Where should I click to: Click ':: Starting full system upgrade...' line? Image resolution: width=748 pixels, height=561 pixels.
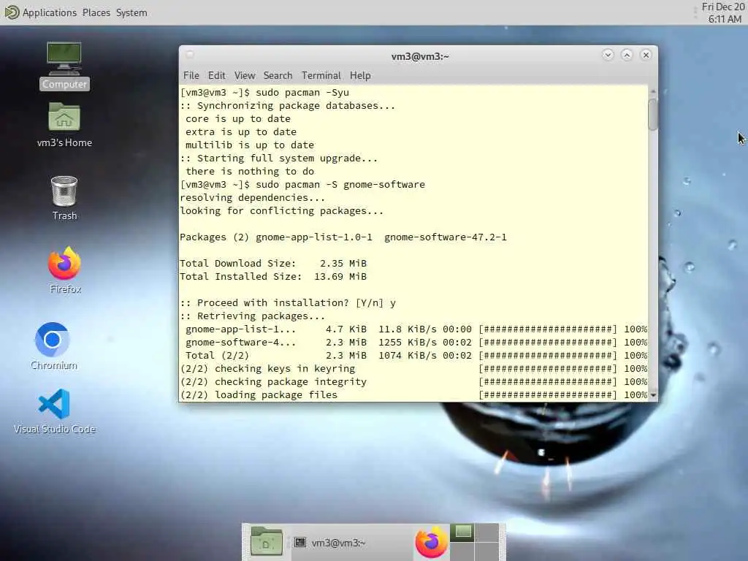pyautogui.click(x=279, y=159)
